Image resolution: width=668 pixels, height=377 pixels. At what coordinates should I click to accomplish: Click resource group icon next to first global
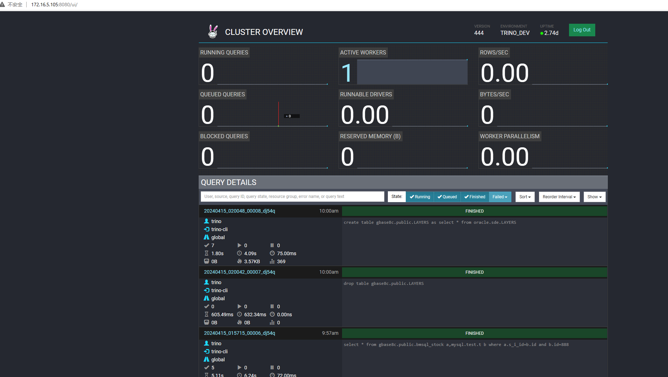point(206,237)
